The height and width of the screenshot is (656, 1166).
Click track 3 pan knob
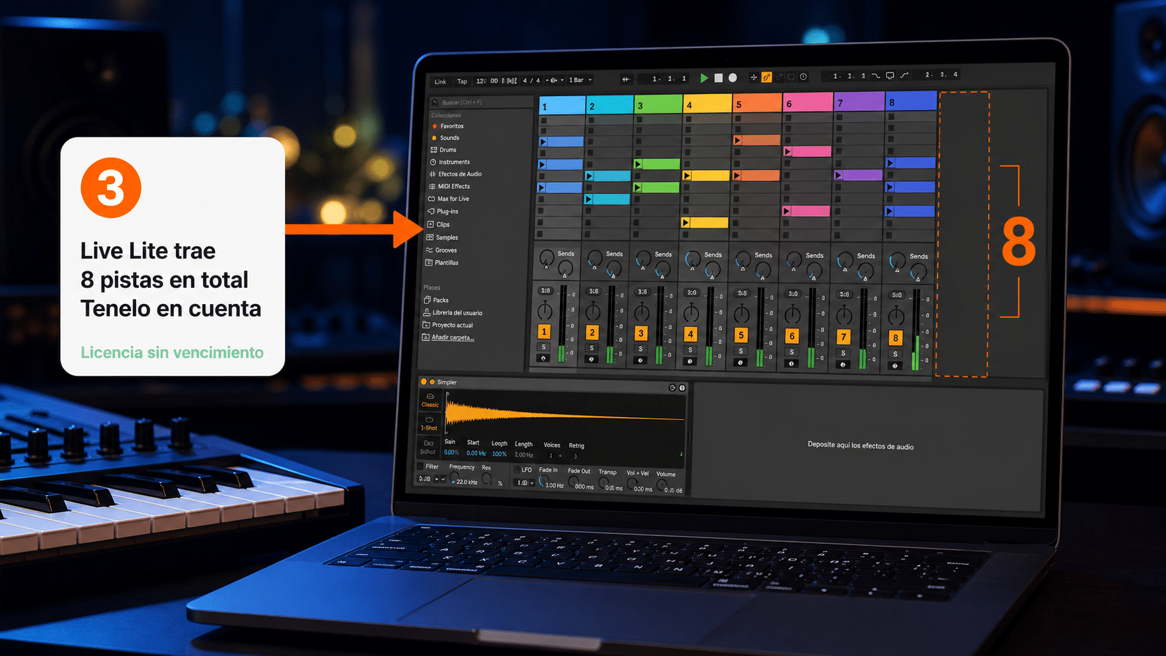[x=641, y=312]
